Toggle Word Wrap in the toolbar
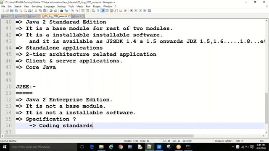The width and height of the screenshot is (269, 151). (93, 10)
